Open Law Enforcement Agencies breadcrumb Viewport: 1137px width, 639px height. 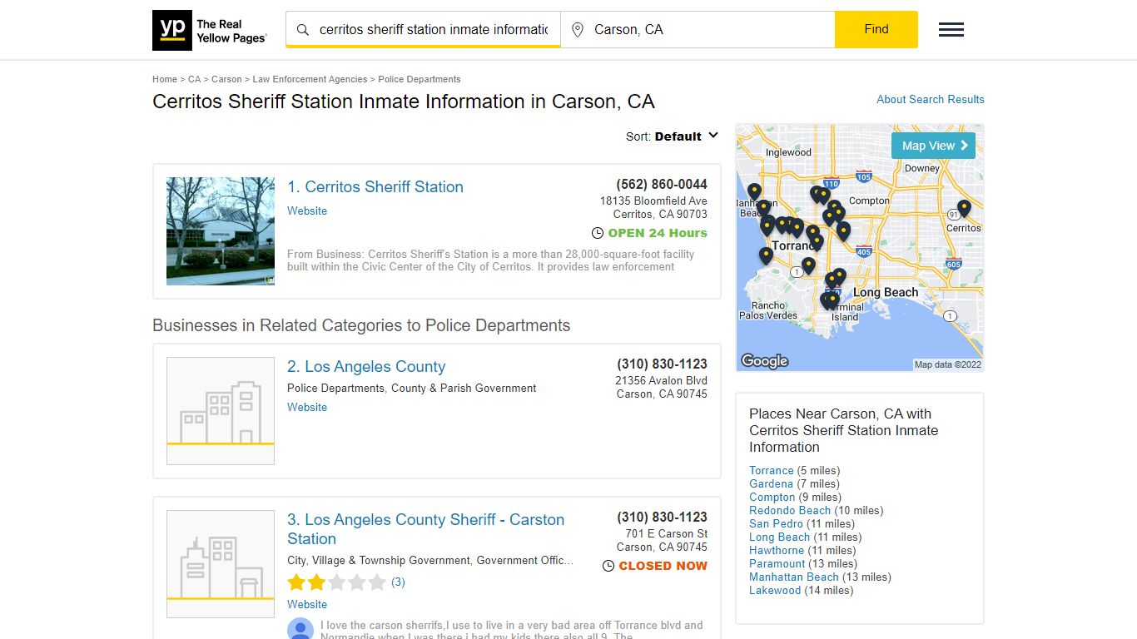coord(310,79)
